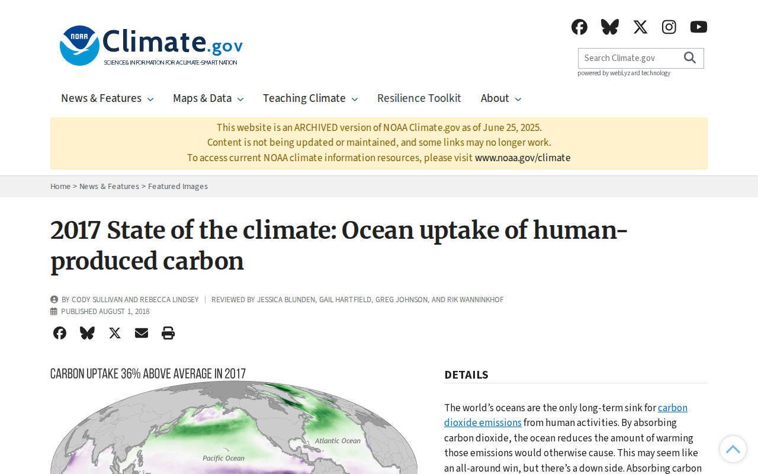This screenshot has height=474, width=758.
Task: Expand Maps & Data dropdown
Action: pos(208,98)
